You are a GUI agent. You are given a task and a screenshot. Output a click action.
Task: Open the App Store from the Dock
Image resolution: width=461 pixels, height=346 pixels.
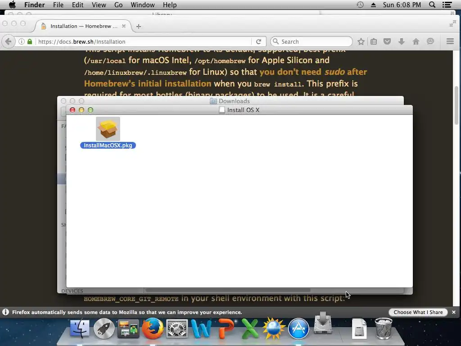298,328
